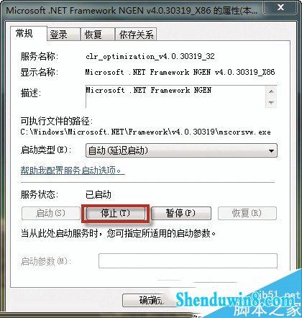Select the service name clr_optimization text

(150, 57)
